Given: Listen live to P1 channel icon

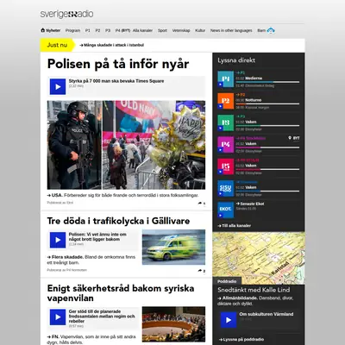Looking at the screenshot, I should 226,79.
